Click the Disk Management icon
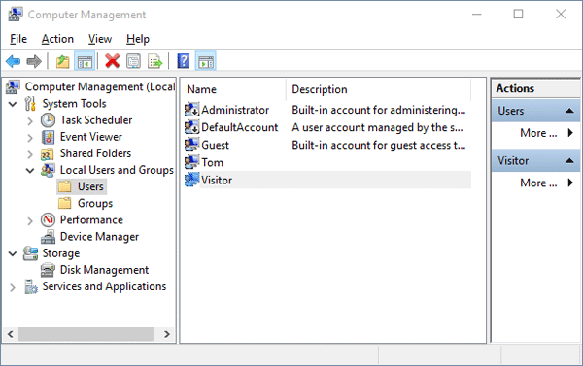The height and width of the screenshot is (366, 583). (48, 270)
